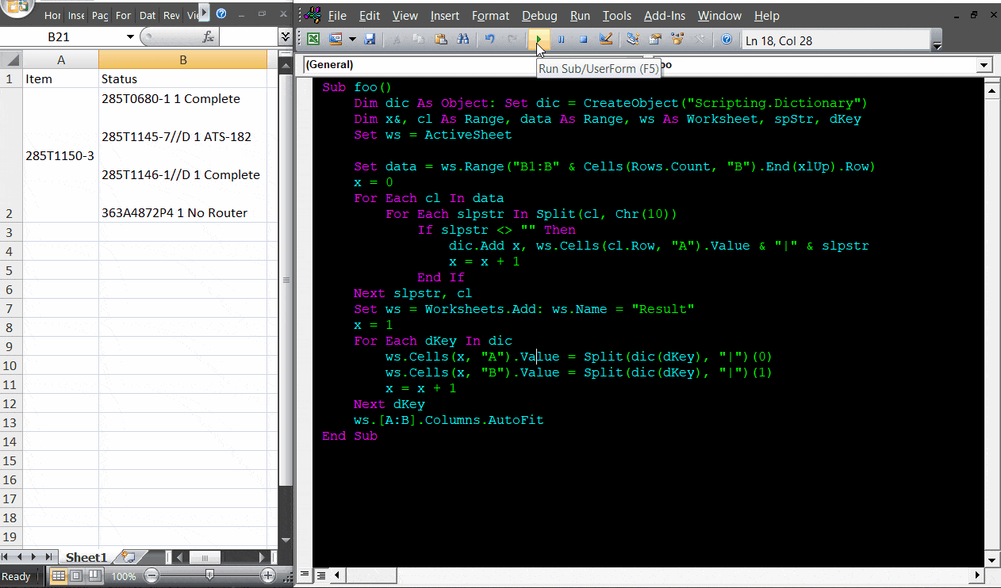Open the Insert UserForm dropdown arrow
Image resolution: width=1001 pixels, height=588 pixels.
pyautogui.click(x=352, y=39)
